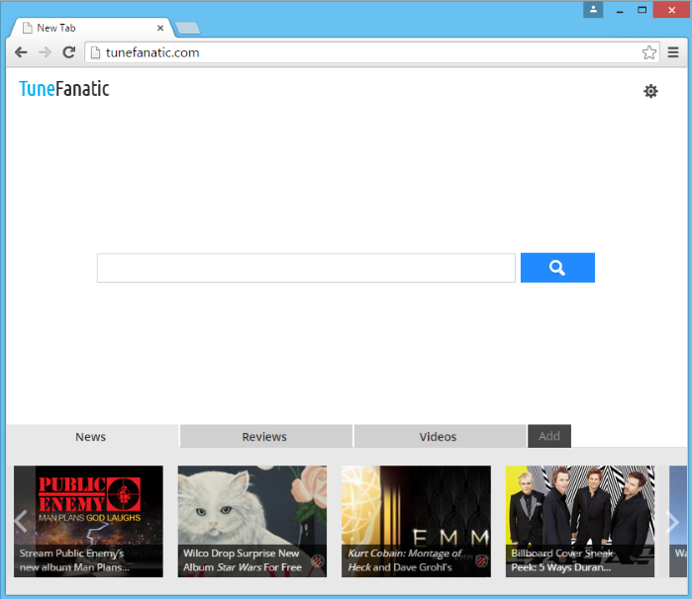Image resolution: width=692 pixels, height=599 pixels.
Task: Open the Billboard Cover Sneak Peek story
Action: click(x=580, y=522)
